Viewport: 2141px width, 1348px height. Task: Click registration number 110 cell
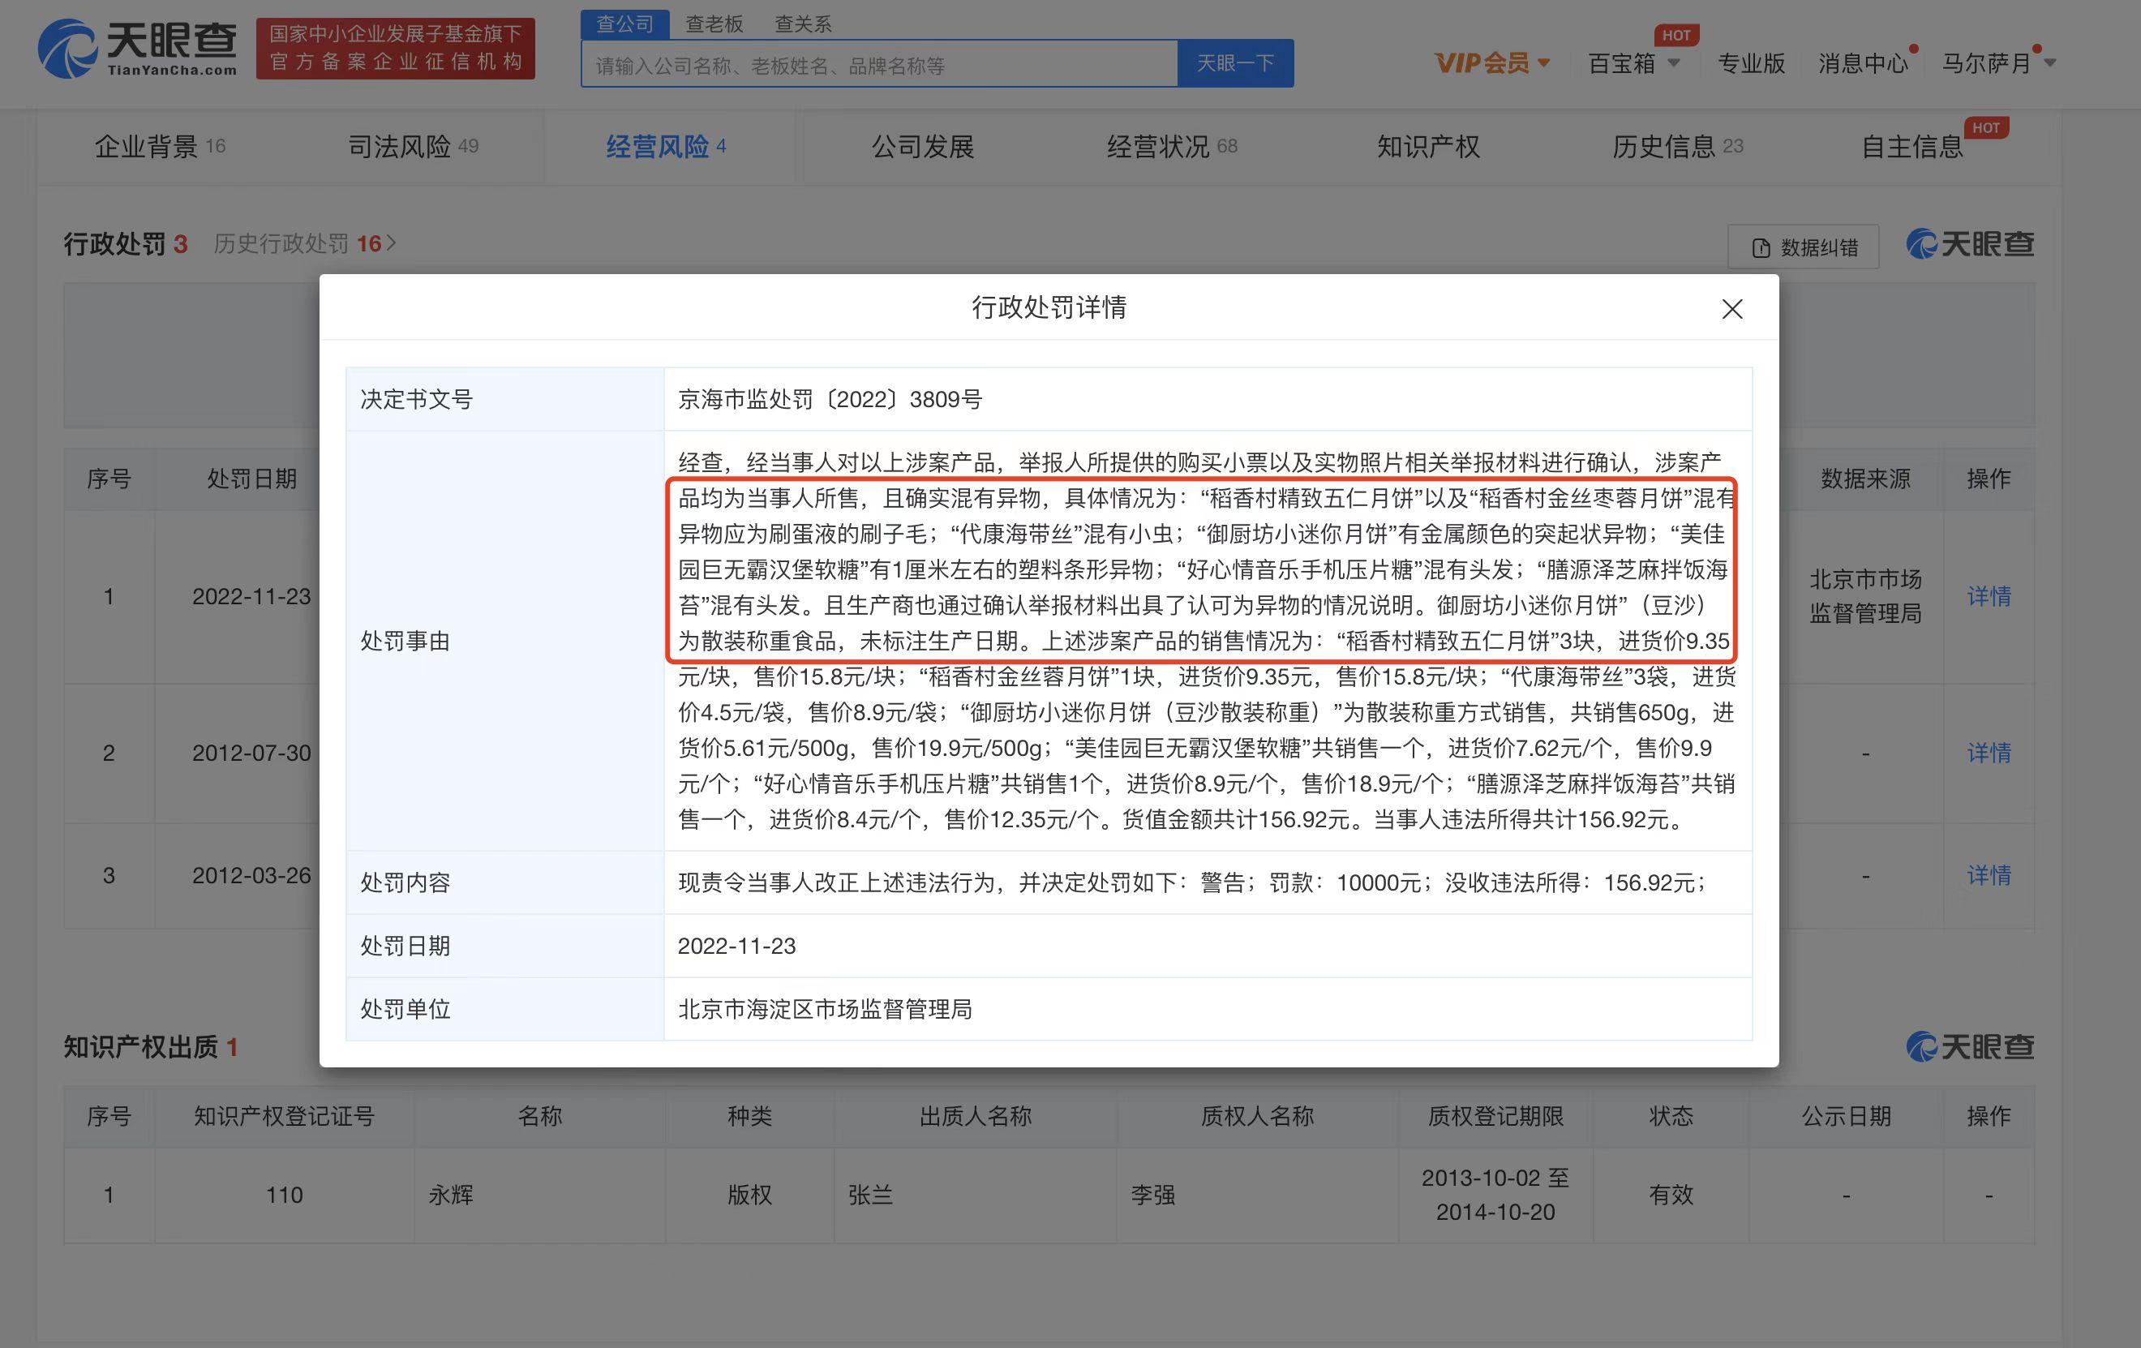pos(285,1194)
